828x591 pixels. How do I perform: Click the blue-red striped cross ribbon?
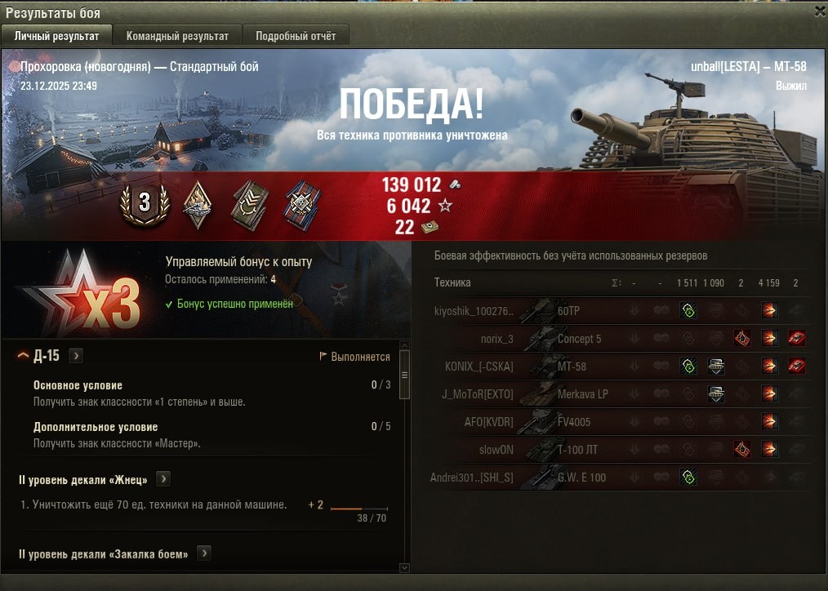pos(302,205)
